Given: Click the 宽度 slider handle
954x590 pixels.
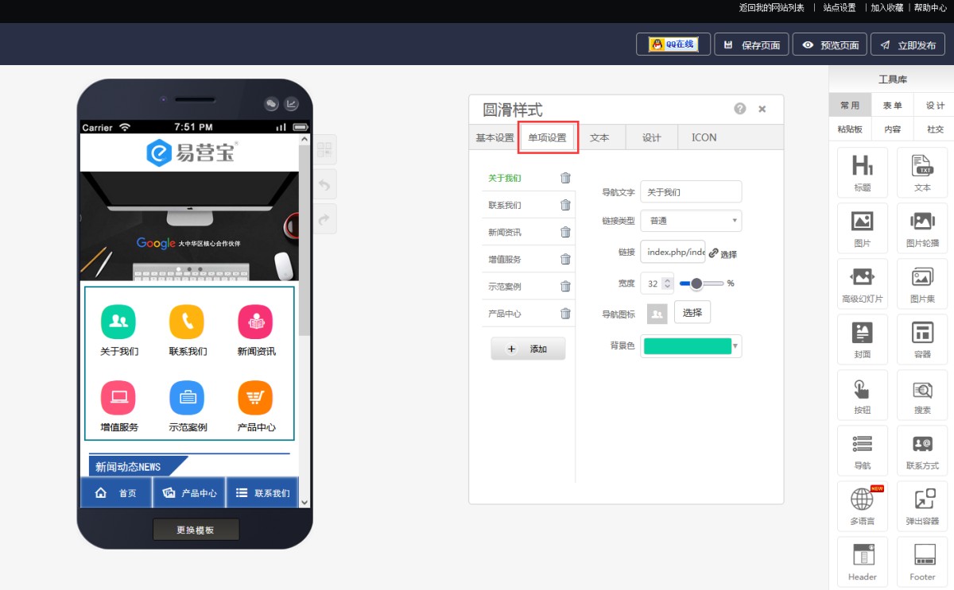Looking at the screenshot, I should pos(696,283).
